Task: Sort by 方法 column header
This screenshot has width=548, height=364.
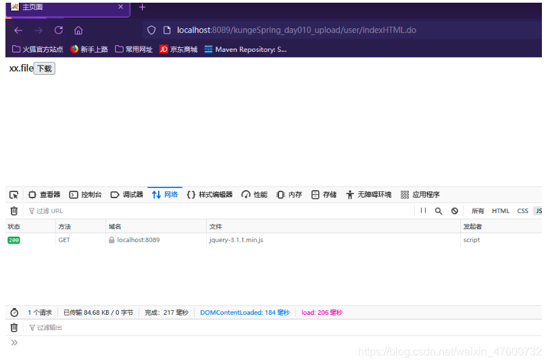Action: [x=80, y=226]
